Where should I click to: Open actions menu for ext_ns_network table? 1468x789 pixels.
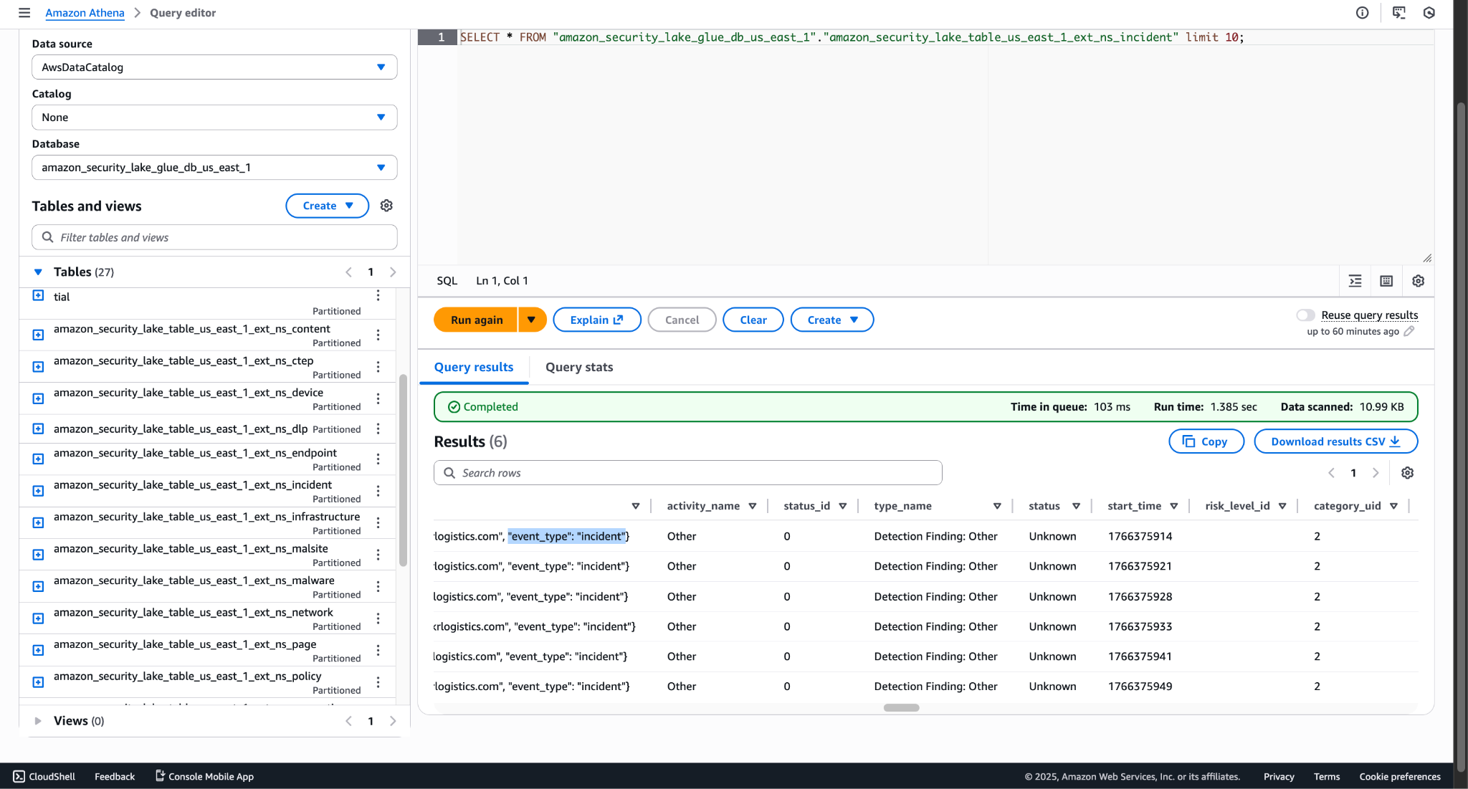click(378, 618)
